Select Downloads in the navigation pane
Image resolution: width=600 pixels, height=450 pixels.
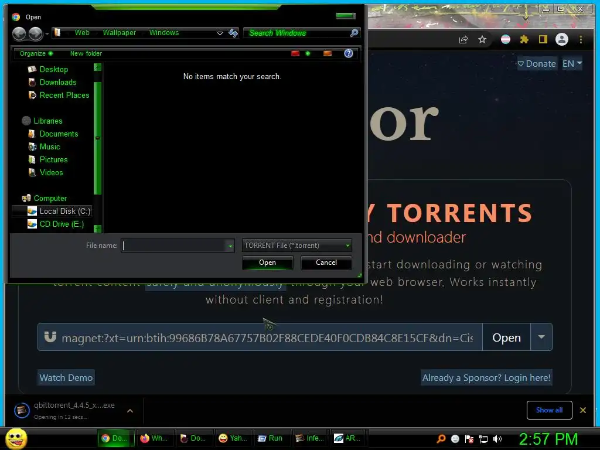(x=58, y=82)
